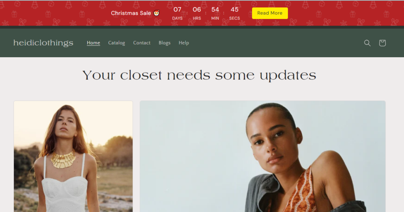The height and width of the screenshot is (212, 404).
Task: Click the countdown HRS value
Action: click(197, 9)
